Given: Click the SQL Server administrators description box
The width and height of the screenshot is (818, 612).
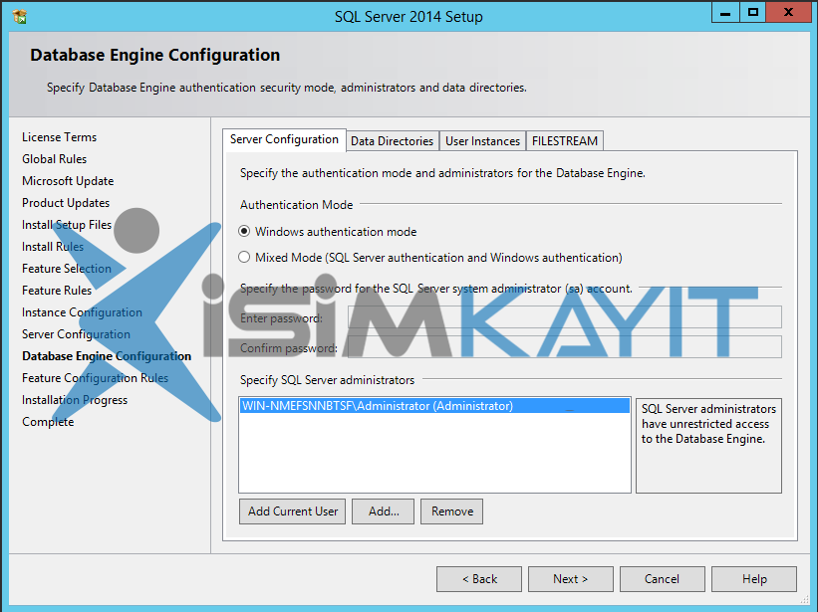Looking at the screenshot, I should pos(708,446).
